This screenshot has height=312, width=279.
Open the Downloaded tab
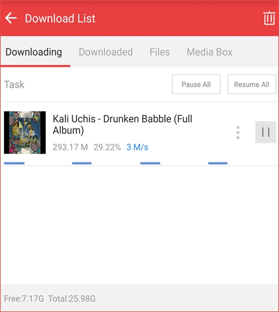tap(106, 52)
